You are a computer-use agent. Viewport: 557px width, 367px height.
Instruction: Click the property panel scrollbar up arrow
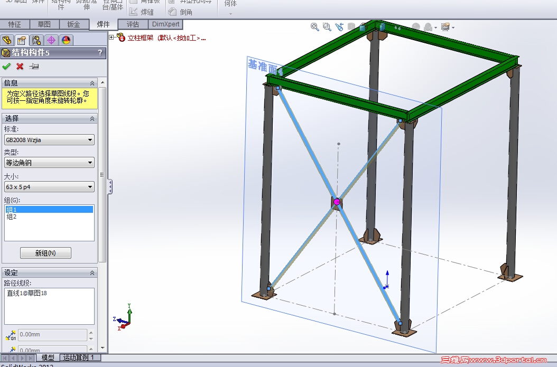(103, 82)
